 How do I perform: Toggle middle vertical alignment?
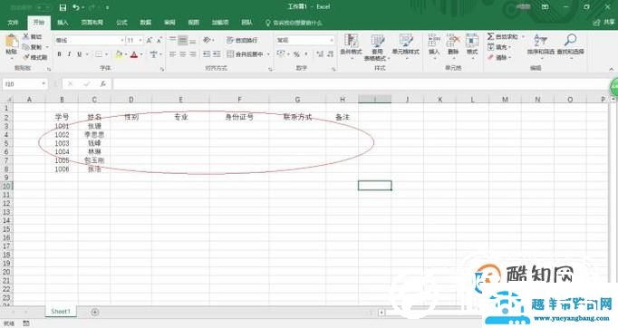[x=182, y=40]
